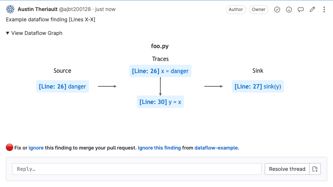Click the Owner badge

[x=258, y=10]
